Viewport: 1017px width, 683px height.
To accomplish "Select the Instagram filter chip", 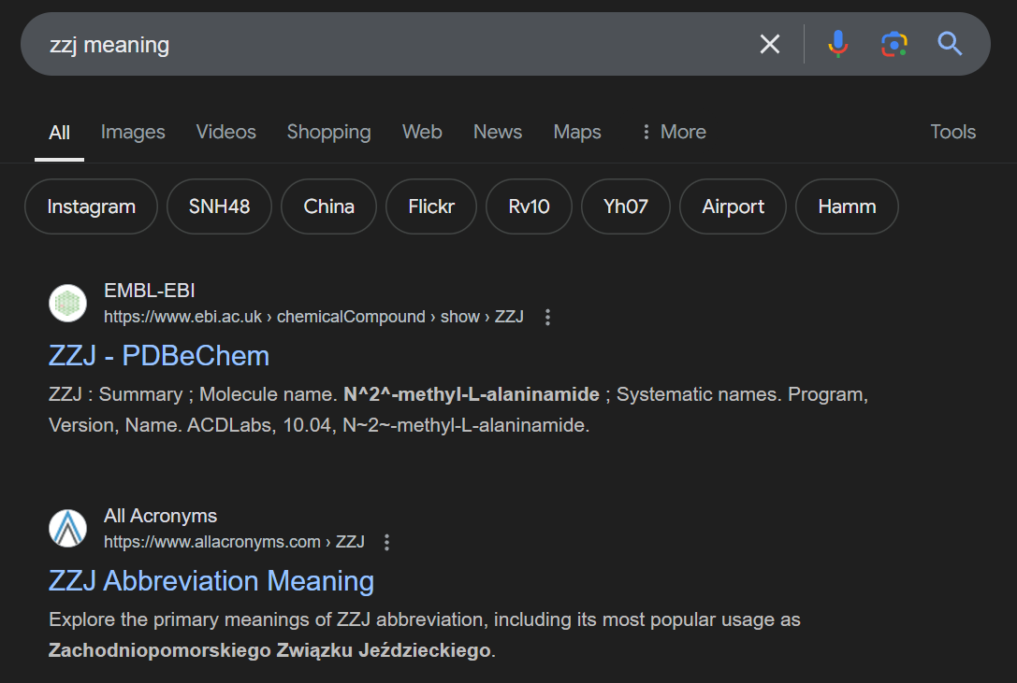I will [91, 206].
